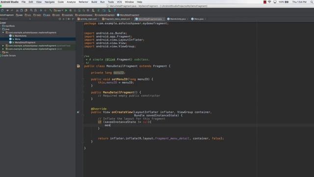Collapse the main com.example.ashutoshpawar.mydemofragment package
The height and width of the screenshot is (177, 314).
coord(3,32)
